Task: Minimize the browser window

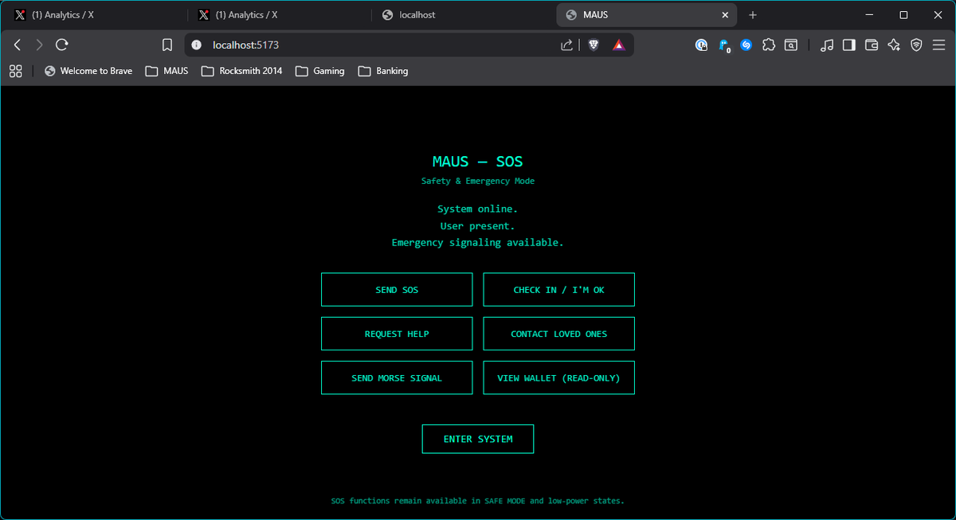Action: [x=868, y=15]
